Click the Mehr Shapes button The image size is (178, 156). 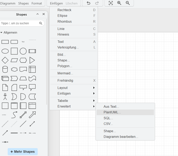pyautogui.click(x=22, y=152)
